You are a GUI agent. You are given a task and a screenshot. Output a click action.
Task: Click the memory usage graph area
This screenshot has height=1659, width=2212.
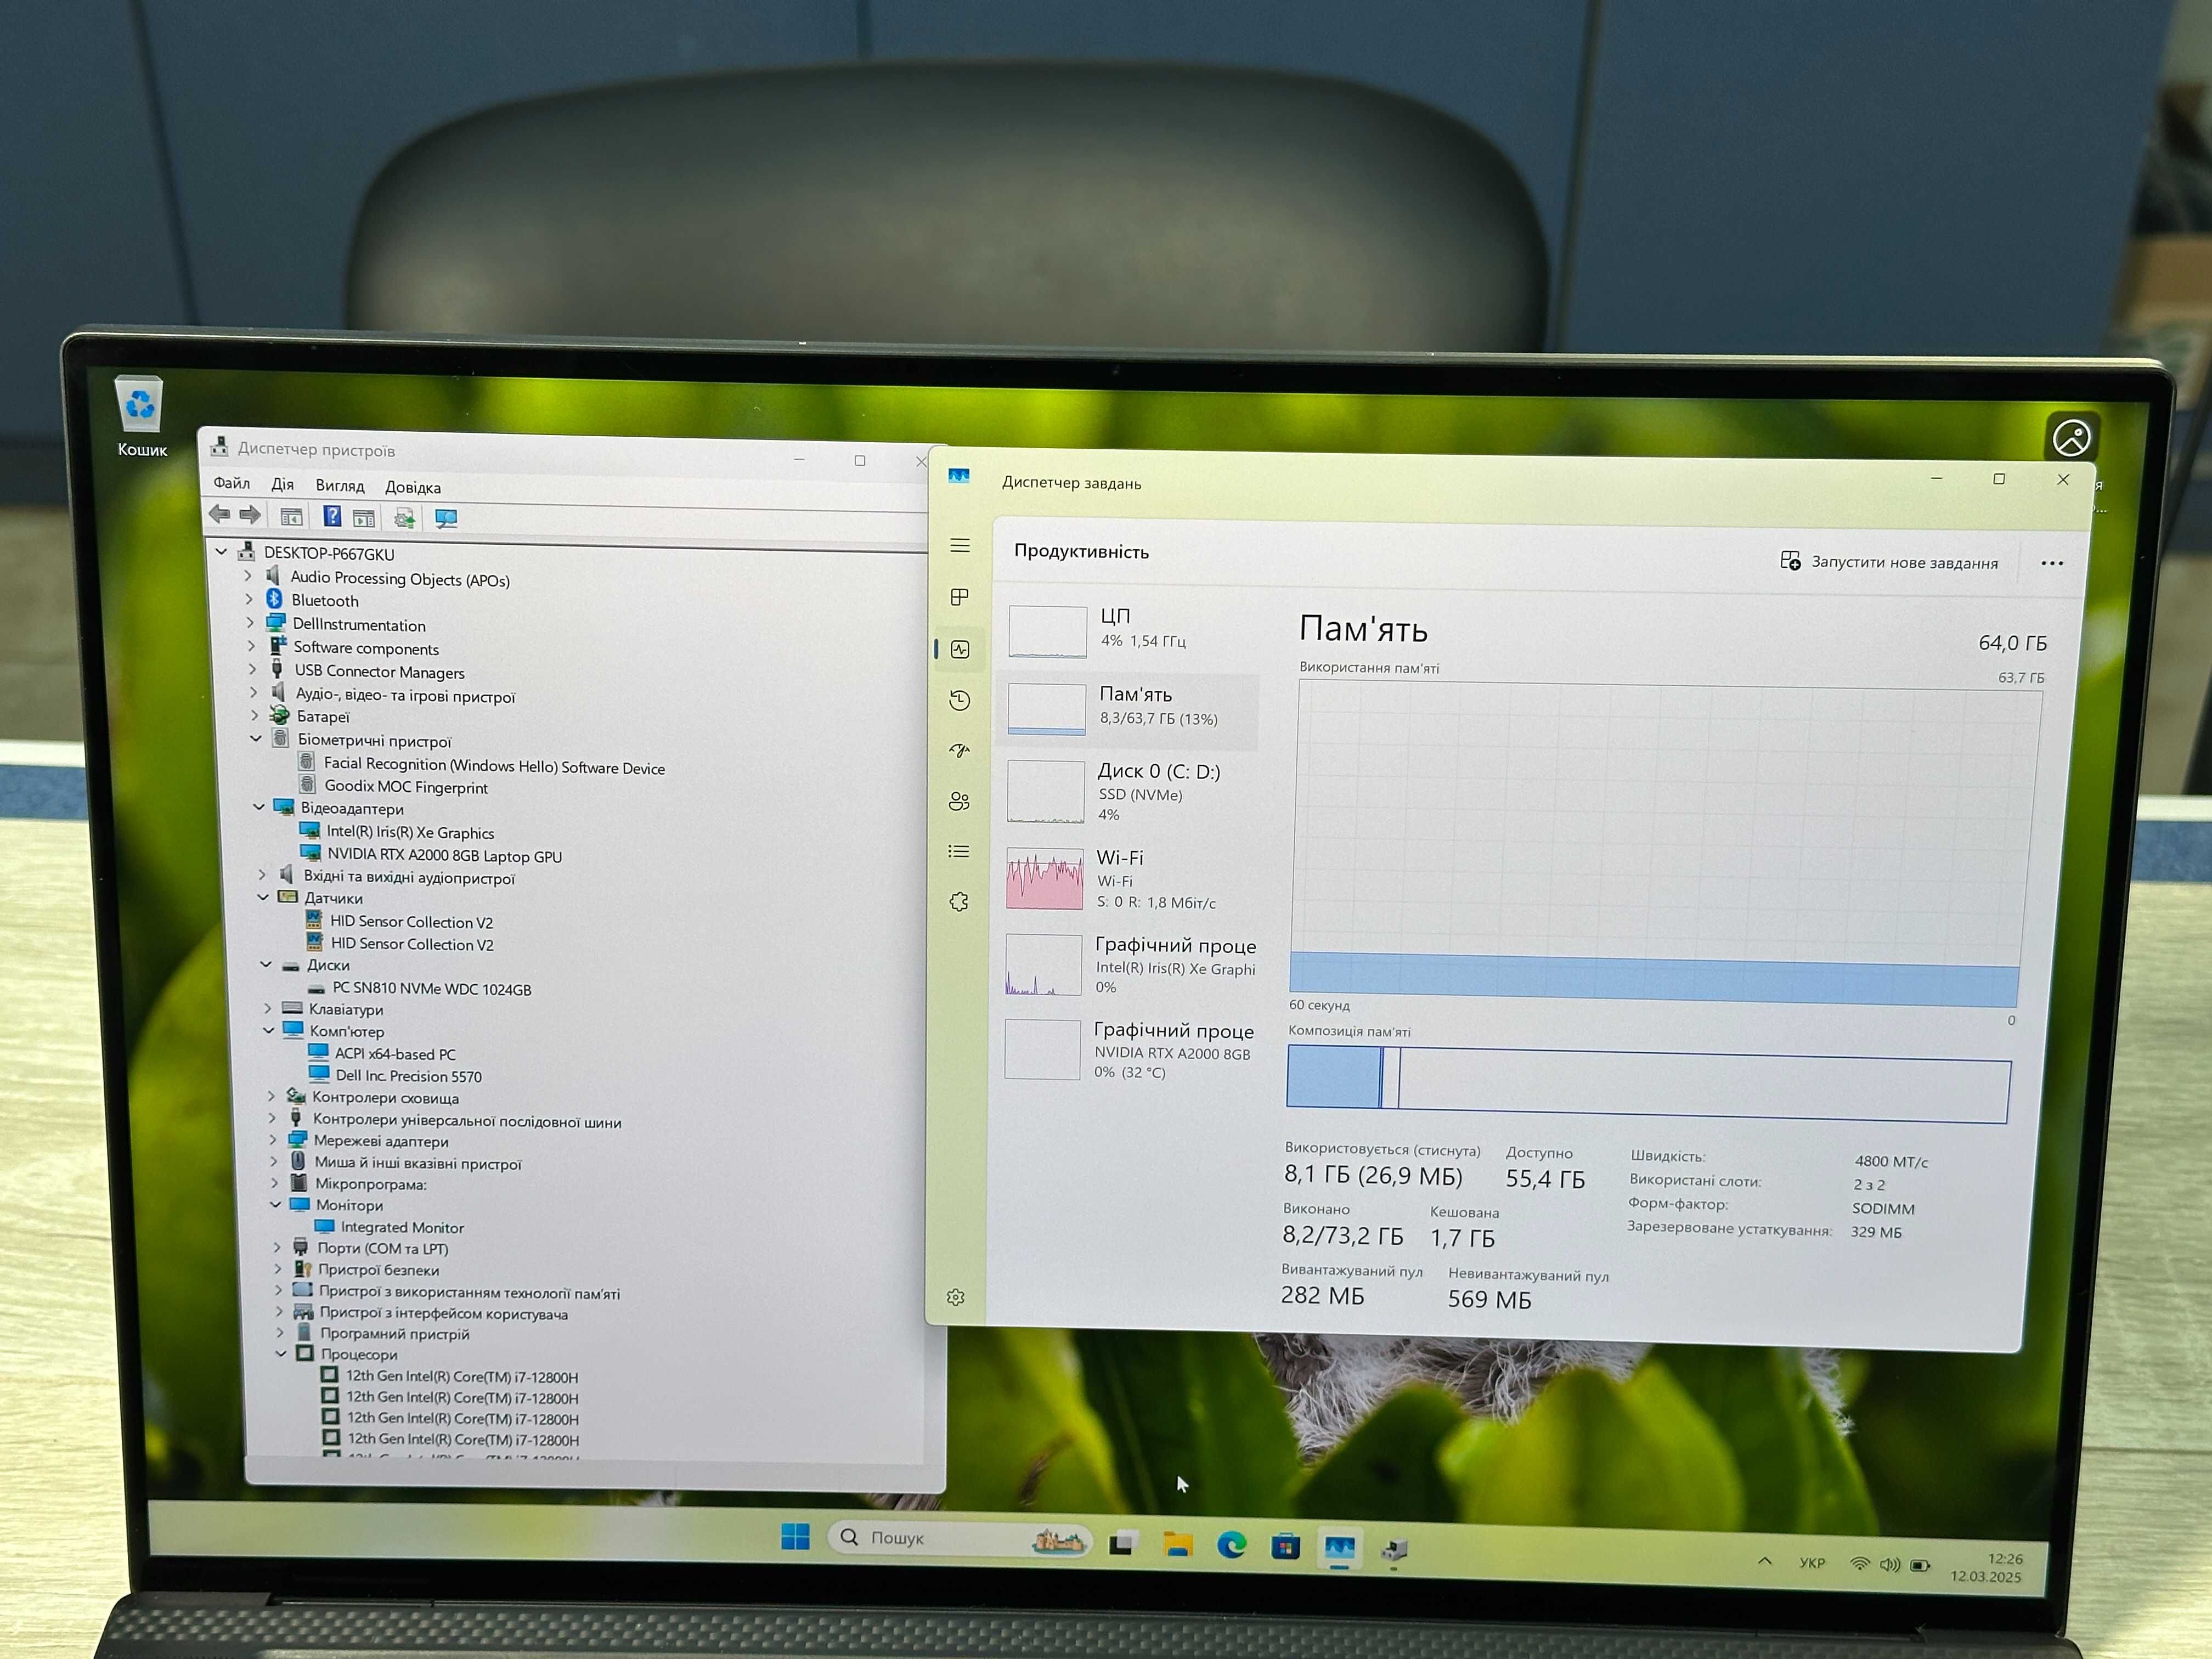click(x=1666, y=845)
